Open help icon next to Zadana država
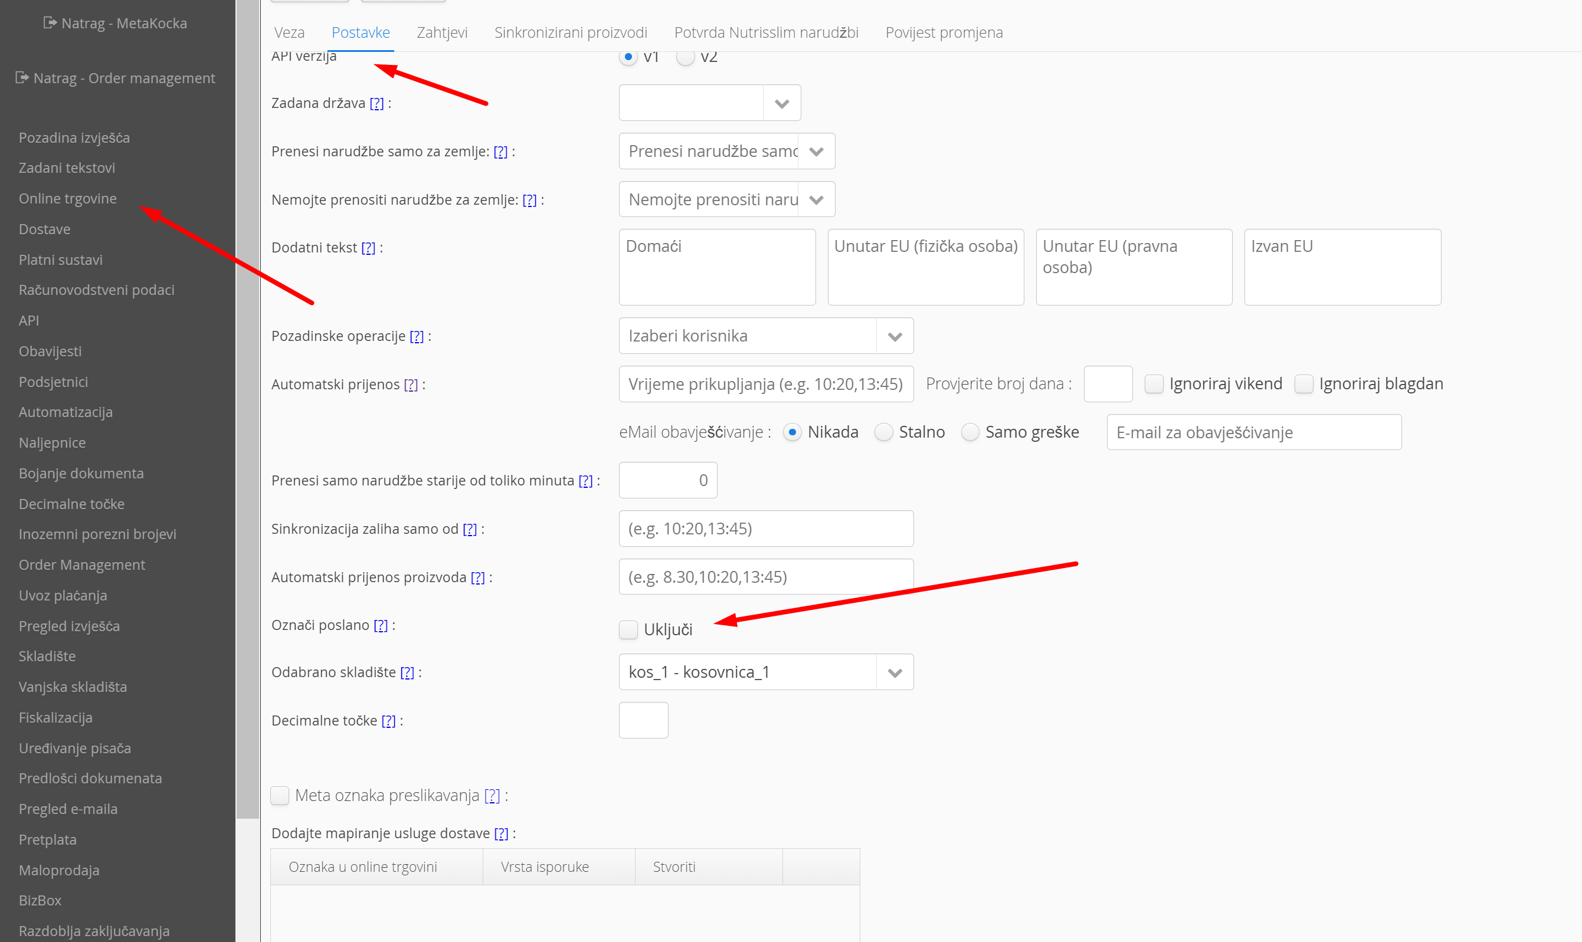The height and width of the screenshot is (942, 1582). click(x=376, y=103)
